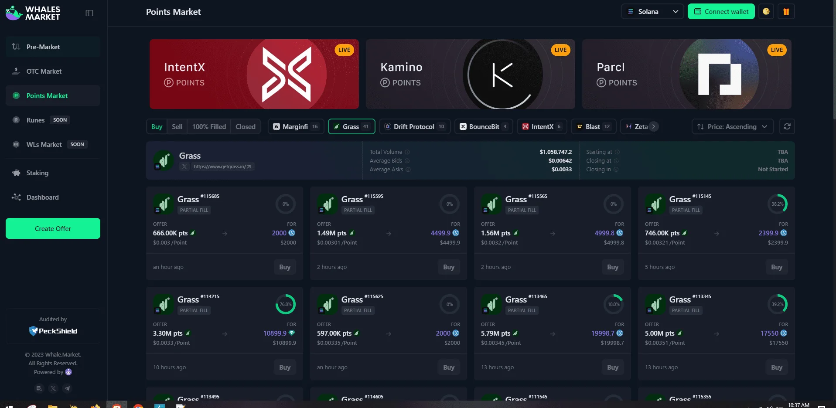836x408 pixels.
Task: Click the 0% fill ring on #115685
Action: click(x=286, y=204)
